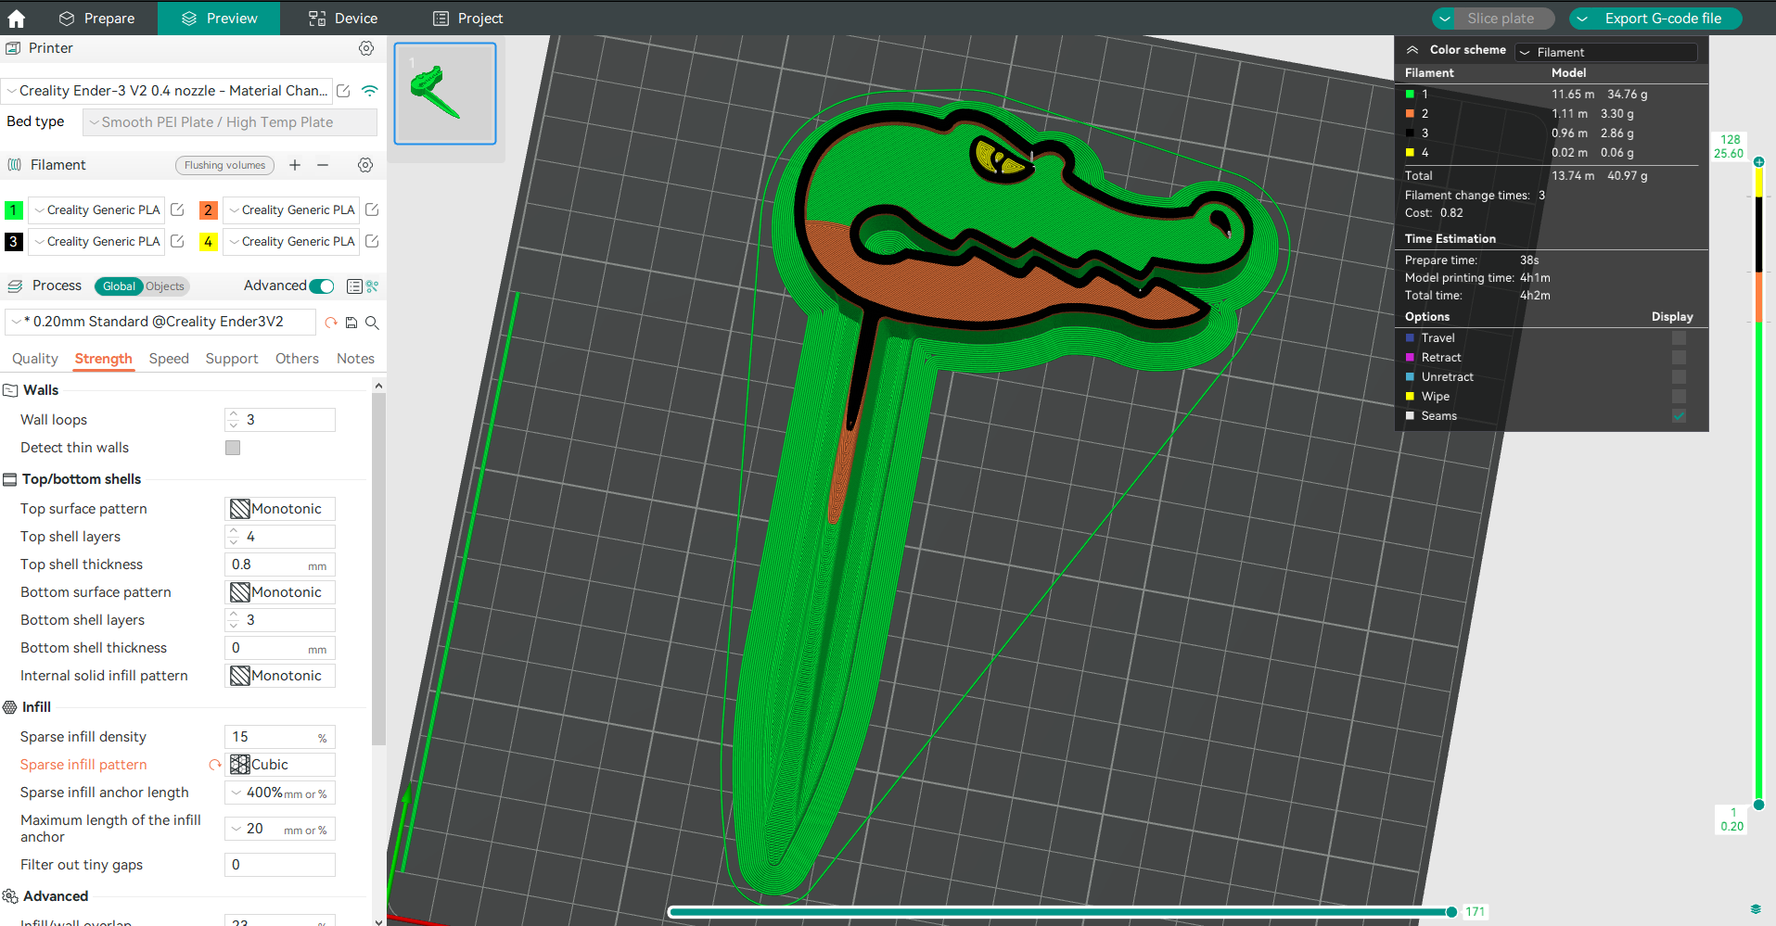
Task: Add a new filament with plus icon
Action: pos(295,165)
